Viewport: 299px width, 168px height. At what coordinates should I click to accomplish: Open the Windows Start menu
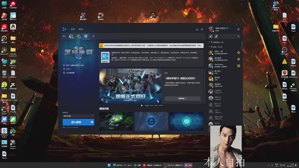(109, 165)
